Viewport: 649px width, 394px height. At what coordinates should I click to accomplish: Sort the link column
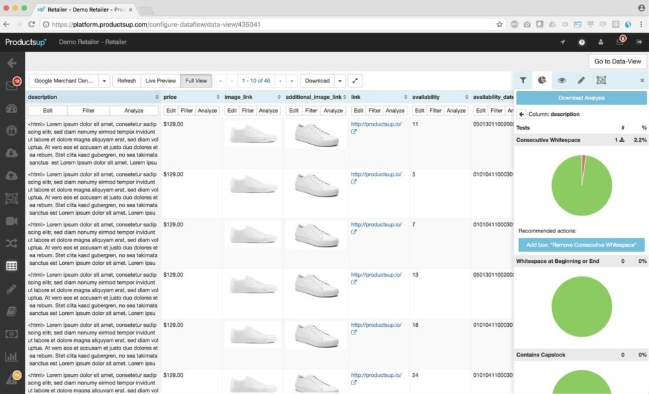click(x=406, y=97)
